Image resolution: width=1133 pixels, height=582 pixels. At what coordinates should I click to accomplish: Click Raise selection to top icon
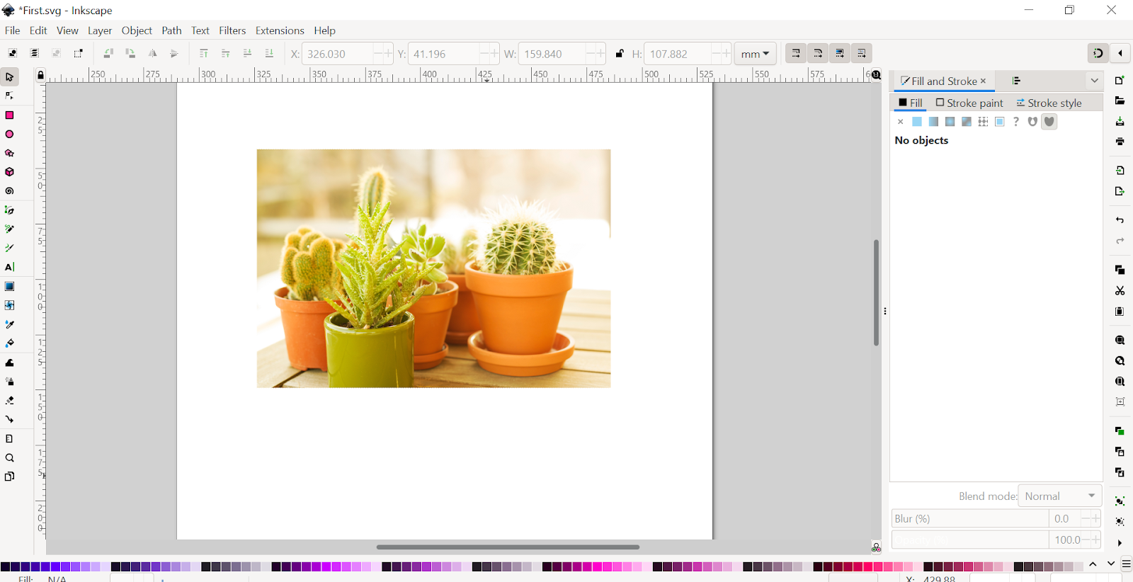204,53
